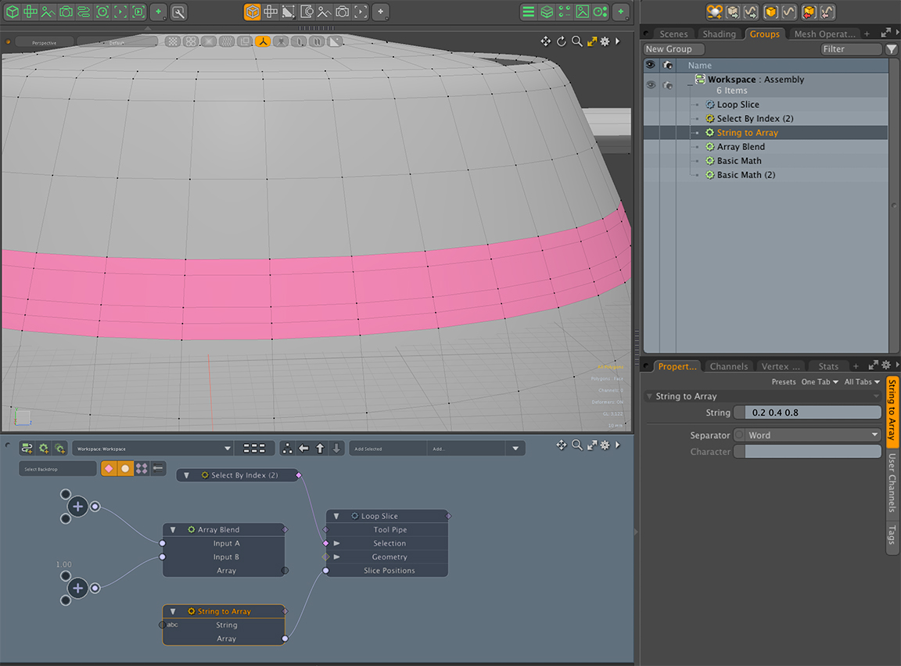Toggle visibility eye for the Workspace assembly
This screenshot has width=901, height=666.
tap(650, 84)
